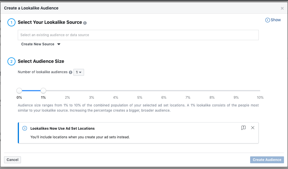The height and width of the screenshot is (169, 288).
Task: Click the Show link
Action: point(276,20)
